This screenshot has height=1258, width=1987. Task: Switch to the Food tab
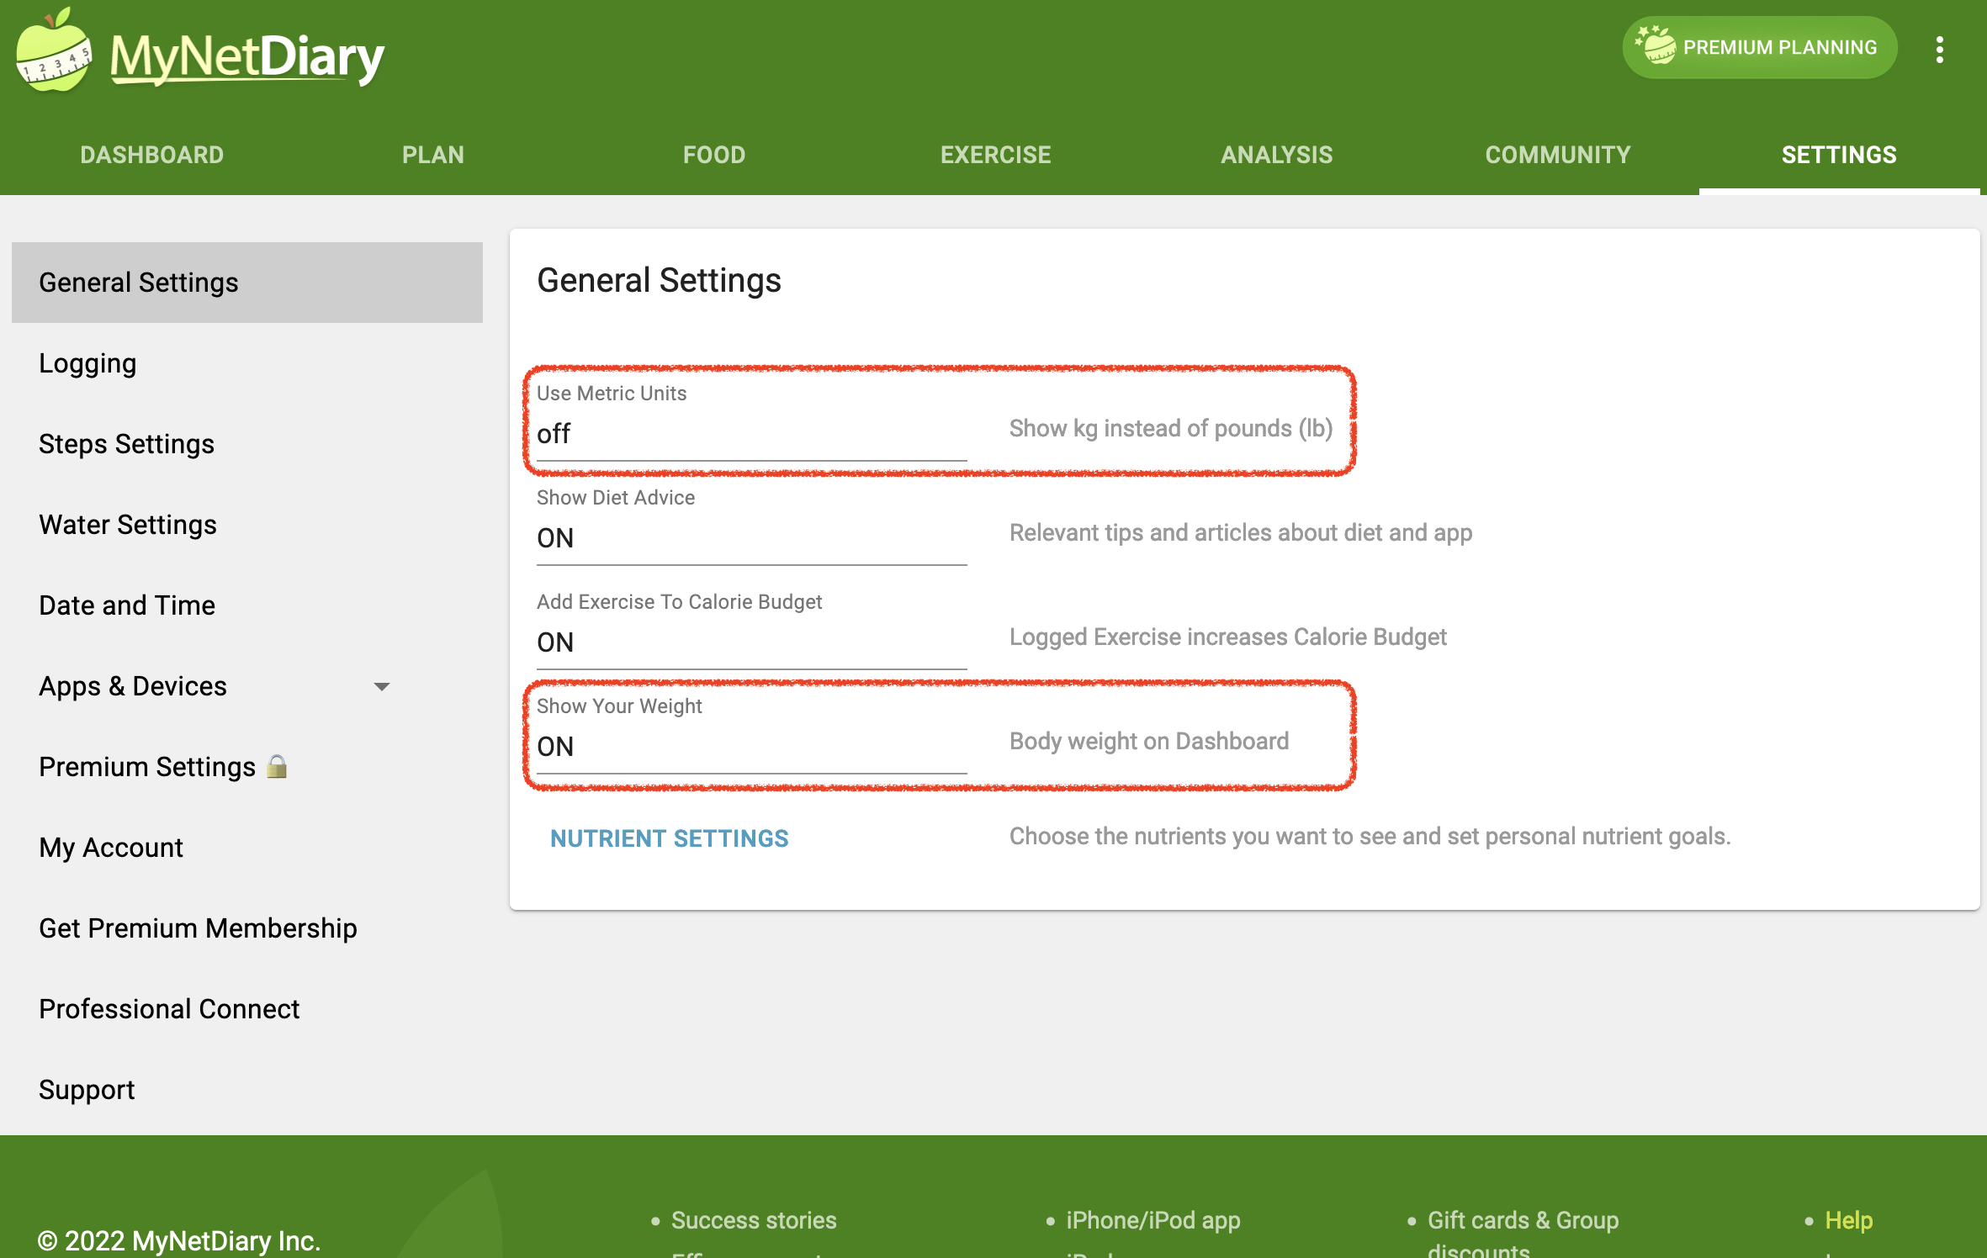point(714,155)
